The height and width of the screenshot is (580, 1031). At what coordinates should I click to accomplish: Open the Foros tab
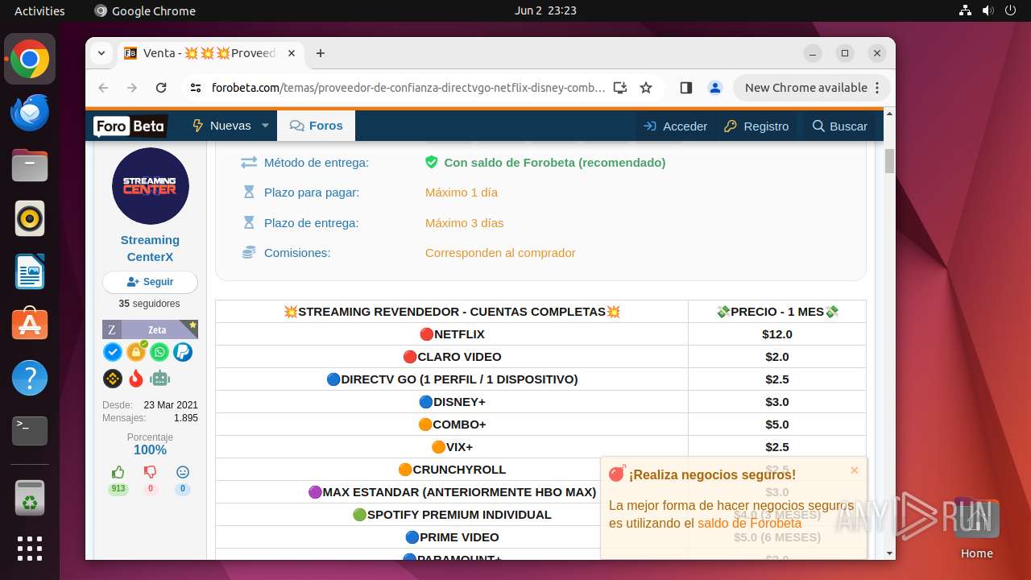click(x=317, y=126)
